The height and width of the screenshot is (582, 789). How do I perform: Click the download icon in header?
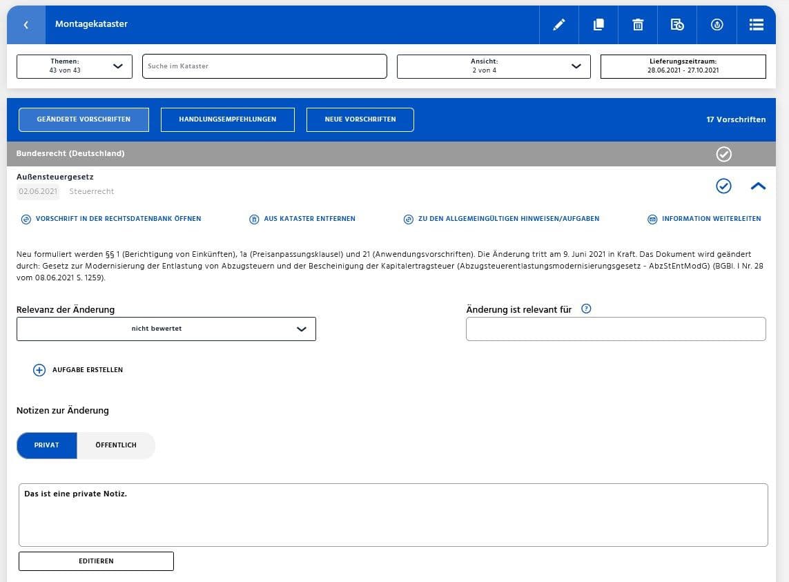click(x=717, y=25)
